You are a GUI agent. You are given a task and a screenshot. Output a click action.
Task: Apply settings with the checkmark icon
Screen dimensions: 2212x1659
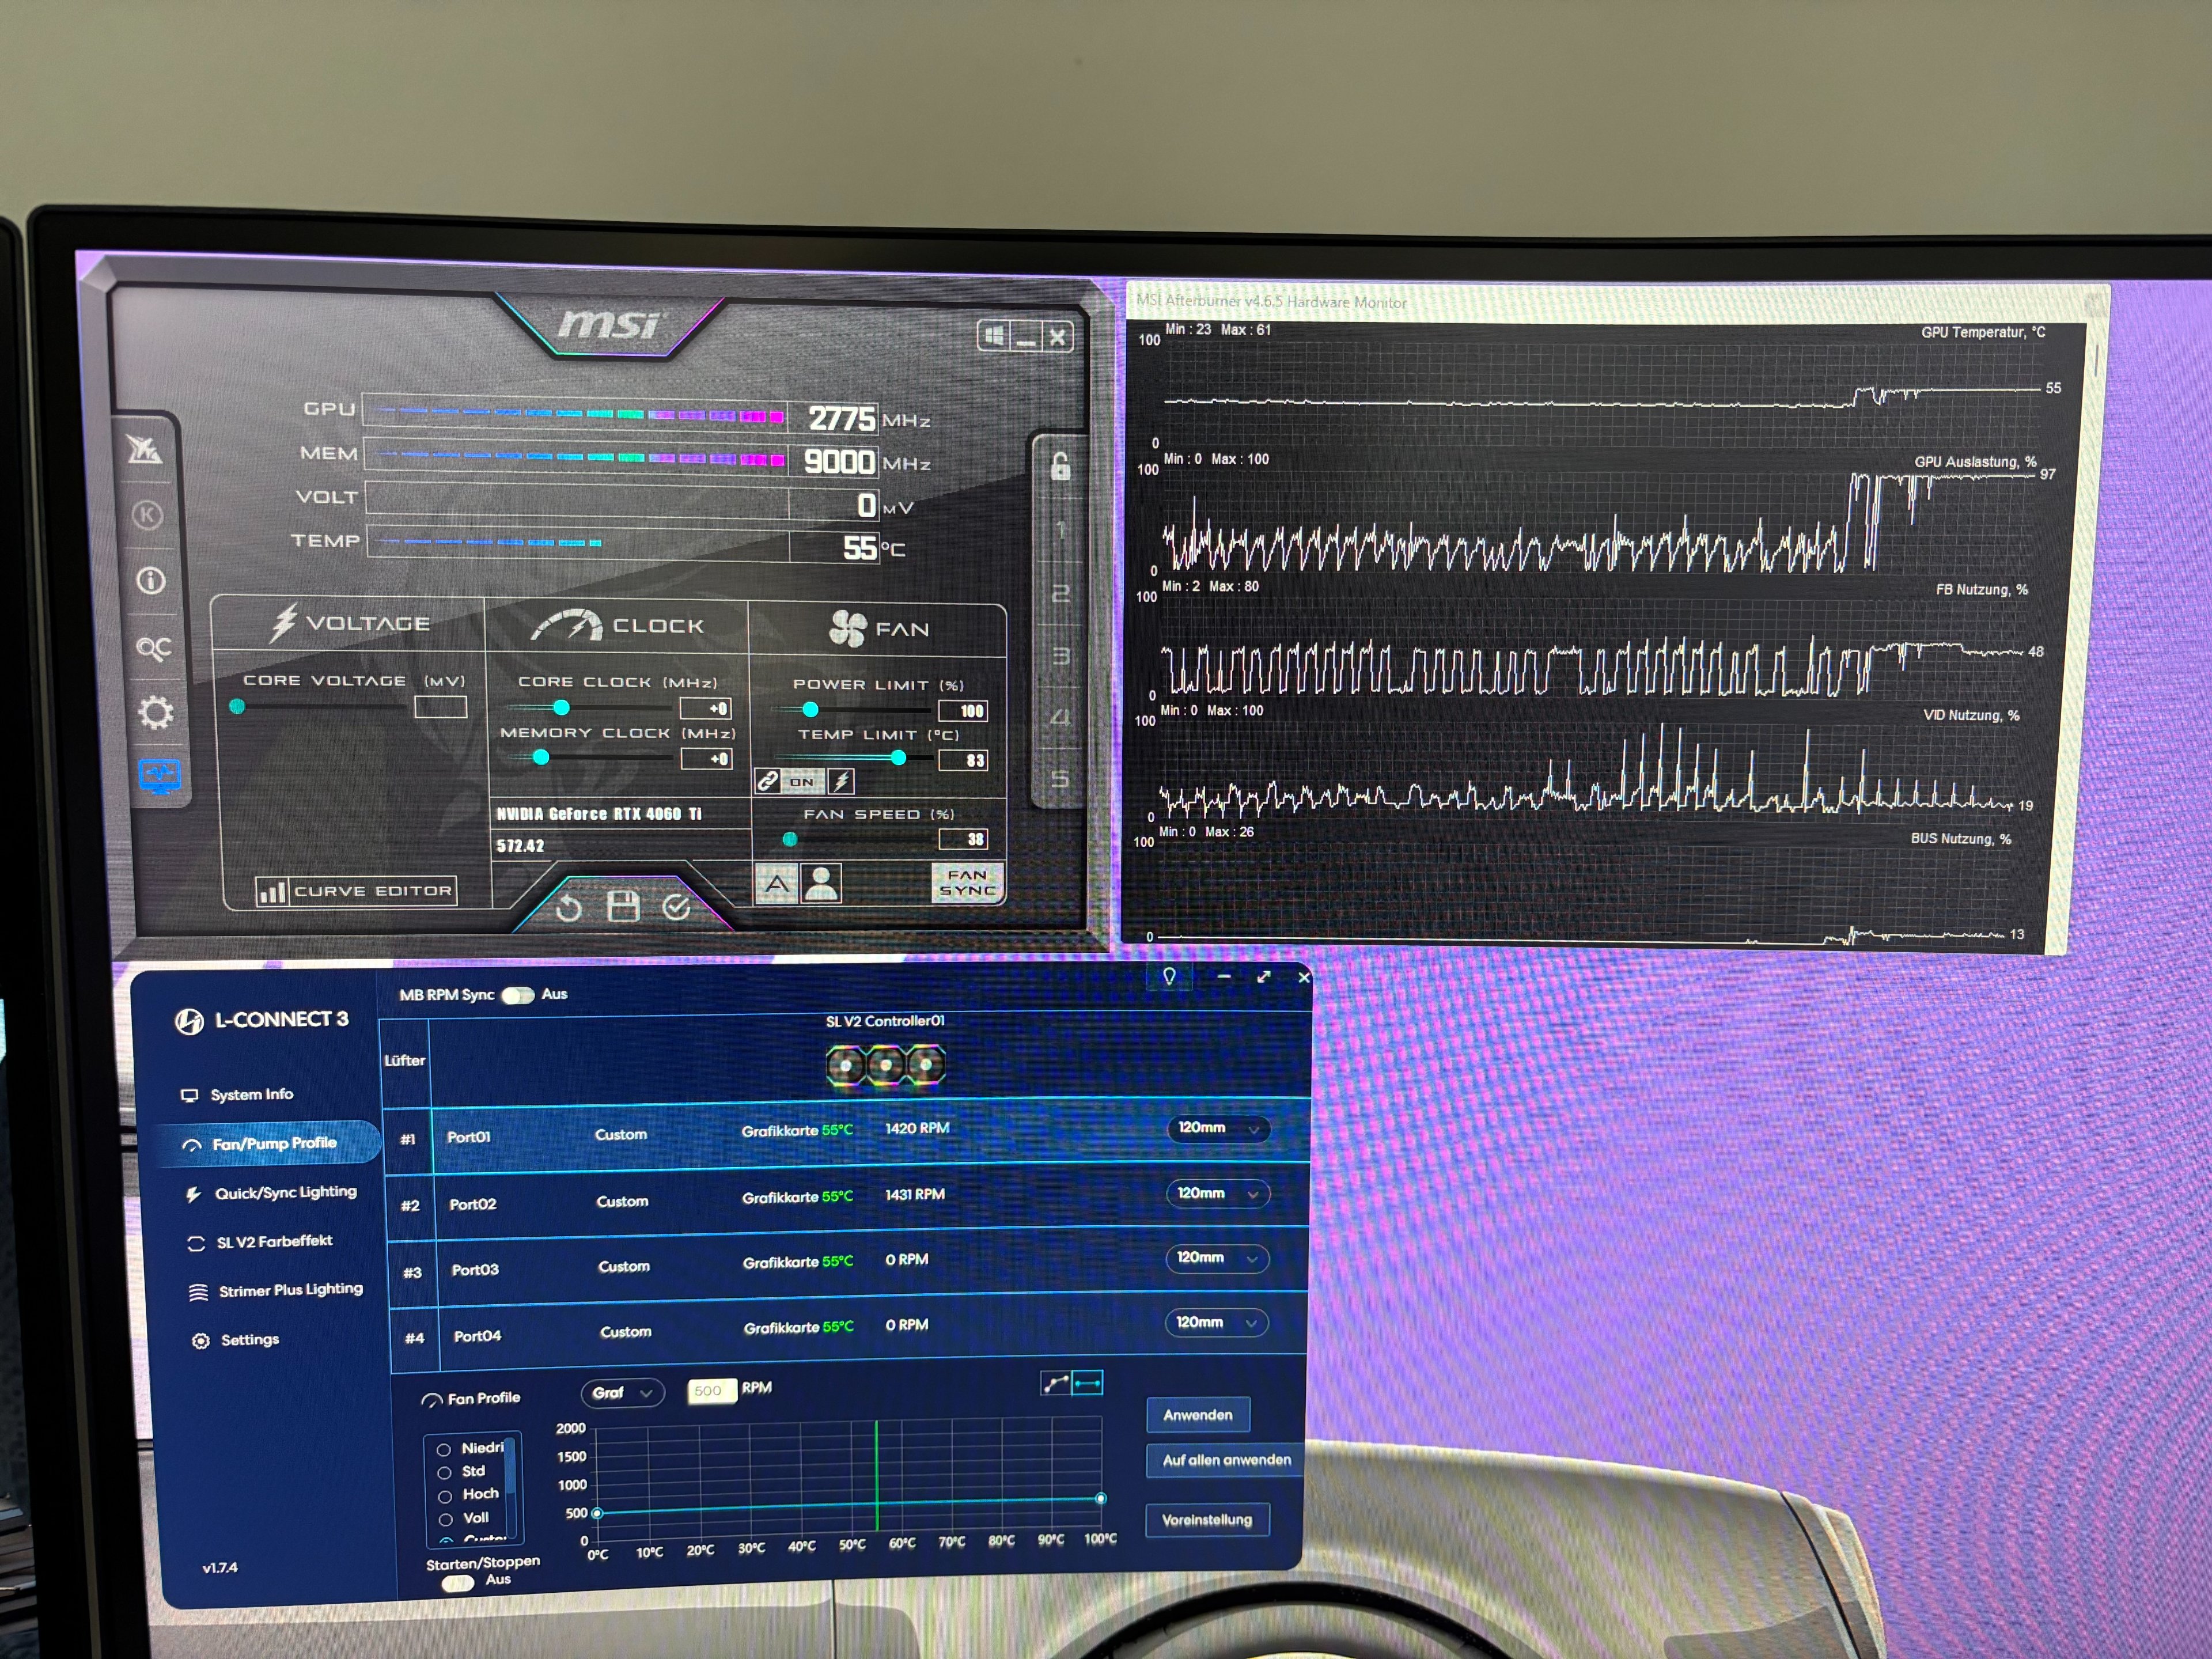(677, 906)
